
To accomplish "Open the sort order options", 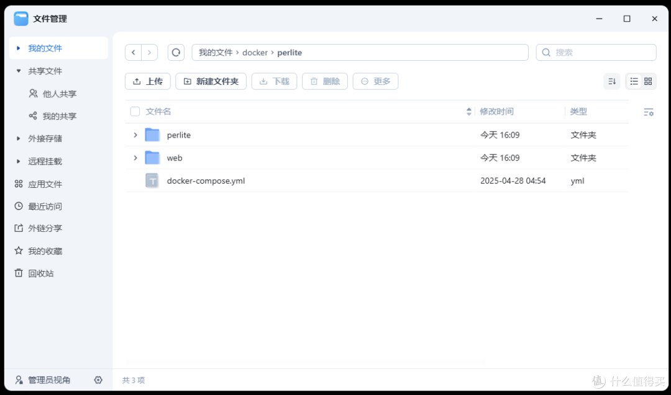I will point(611,81).
